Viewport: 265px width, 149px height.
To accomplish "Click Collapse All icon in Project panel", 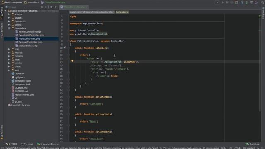I will [46, 7].
